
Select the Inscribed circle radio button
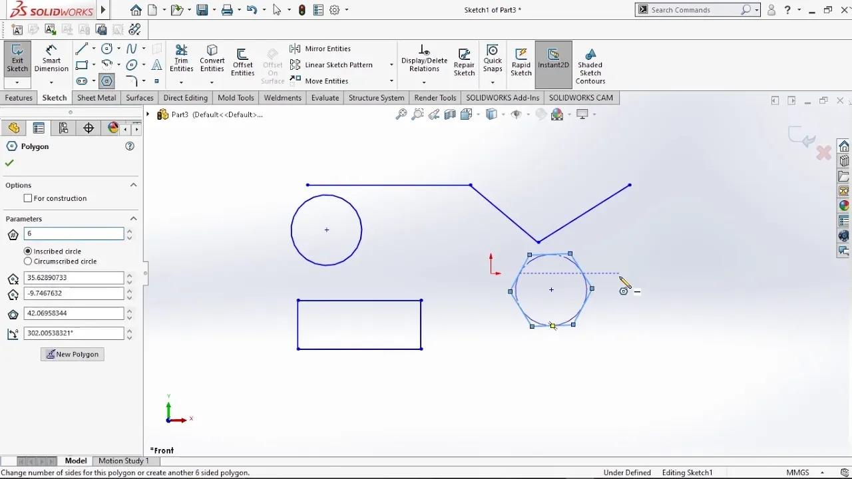click(28, 251)
